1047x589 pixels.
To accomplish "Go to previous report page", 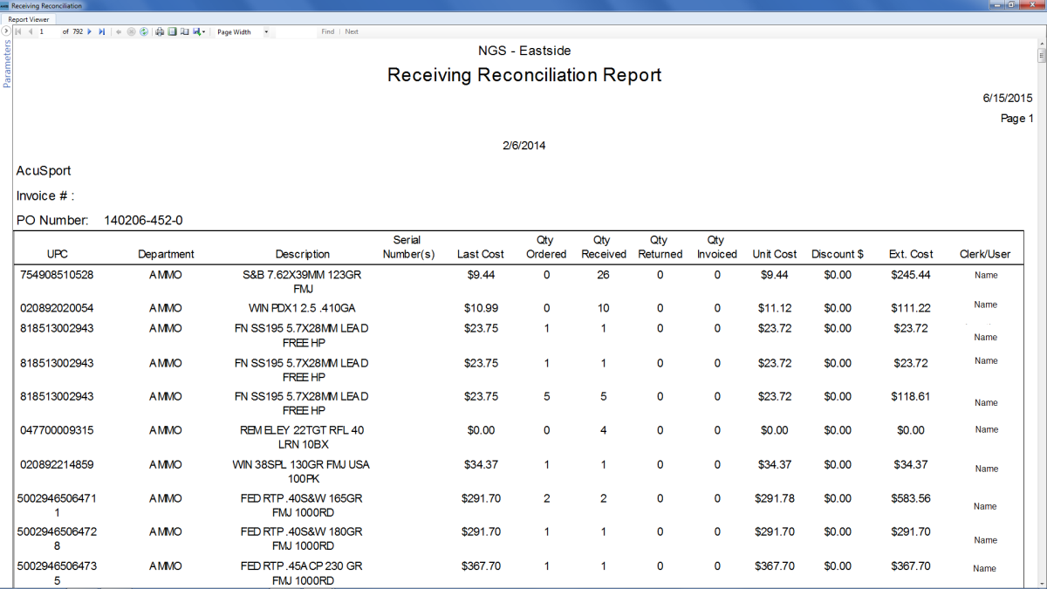I will click(x=31, y=31).
